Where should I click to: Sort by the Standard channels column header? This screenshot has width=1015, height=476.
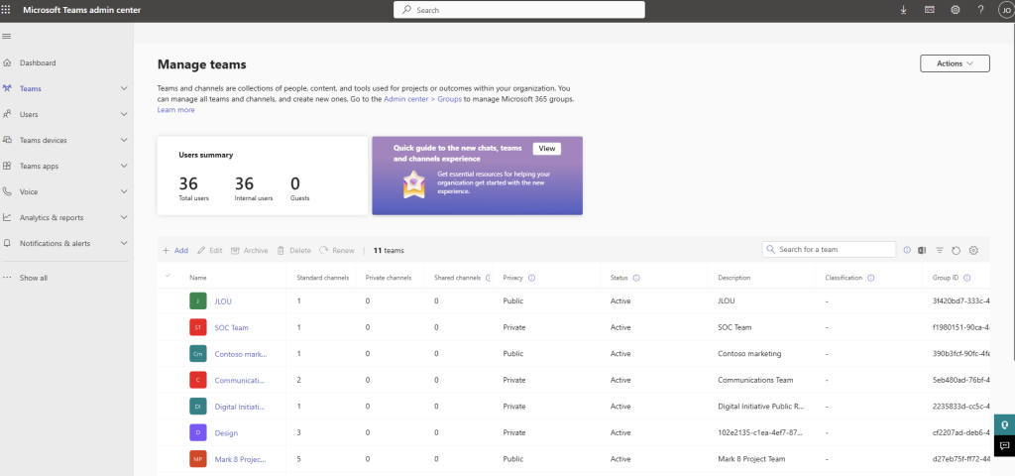click(322, 278)
